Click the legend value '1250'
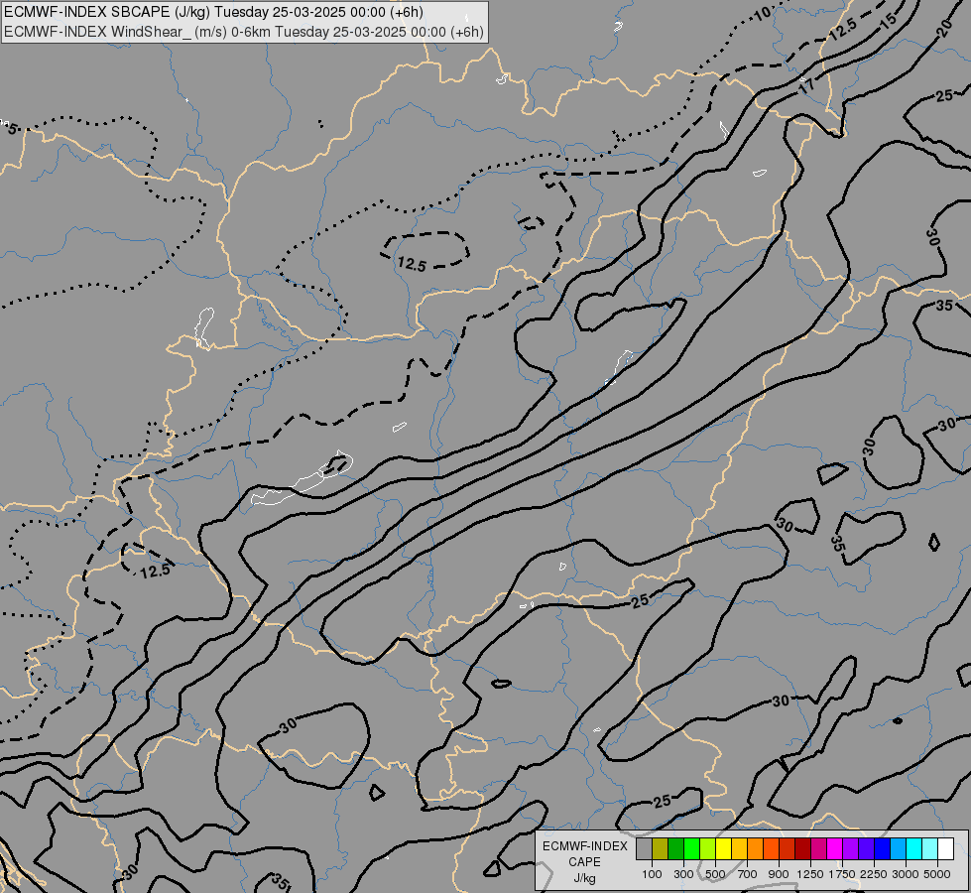Image resolution: width=971 pixels, height=893 pixels. pos(810,874)
